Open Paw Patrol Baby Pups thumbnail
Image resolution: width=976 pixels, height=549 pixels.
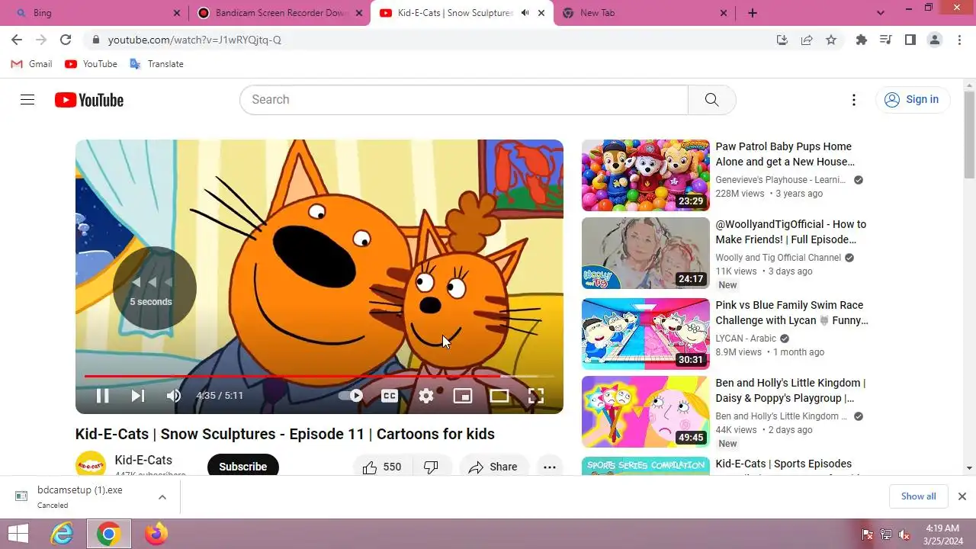(646, 175)
